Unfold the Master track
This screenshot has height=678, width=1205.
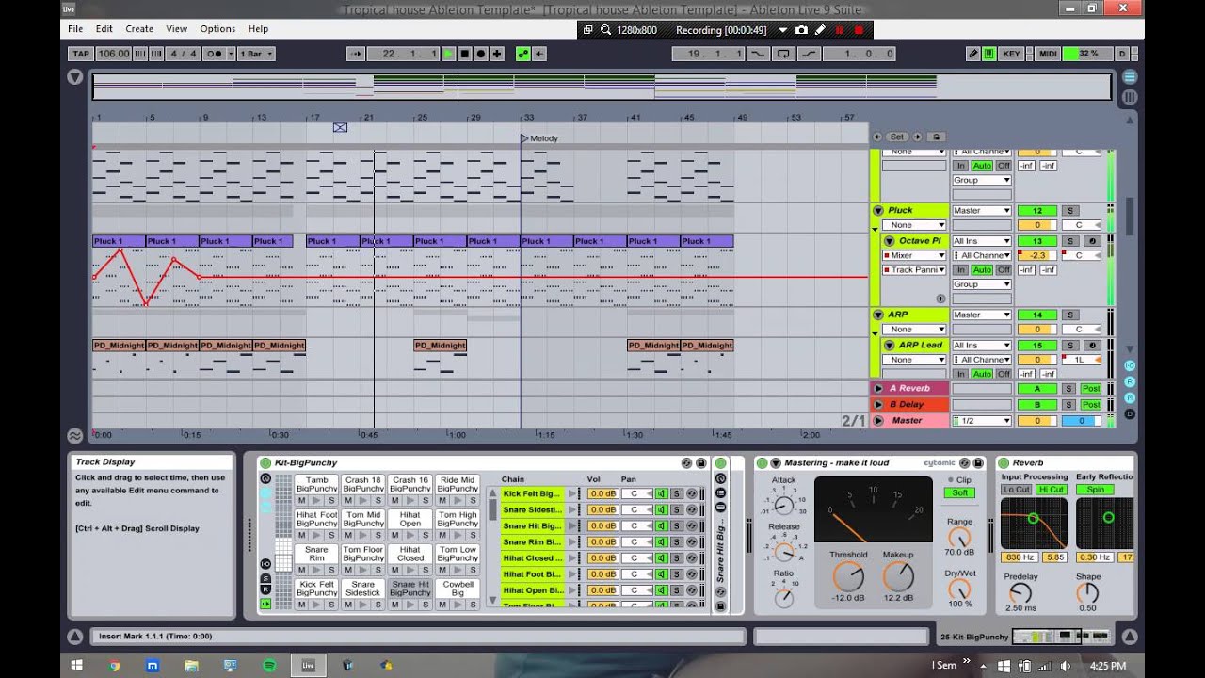pos(878,421)
